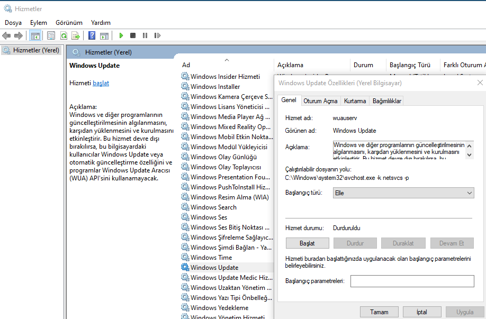The width and height of the screenshot is (486, 319).
Task: Select Windows Yazı Tipi Önbelleğ... row
Action: click(227, 297)
